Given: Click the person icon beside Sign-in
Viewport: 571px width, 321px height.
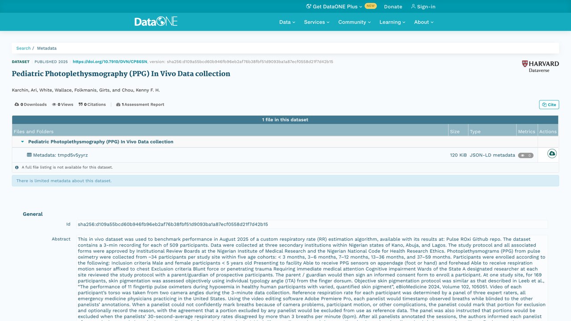Looking at the screenshot, I should pyautogui.click(x=413, y=7).
